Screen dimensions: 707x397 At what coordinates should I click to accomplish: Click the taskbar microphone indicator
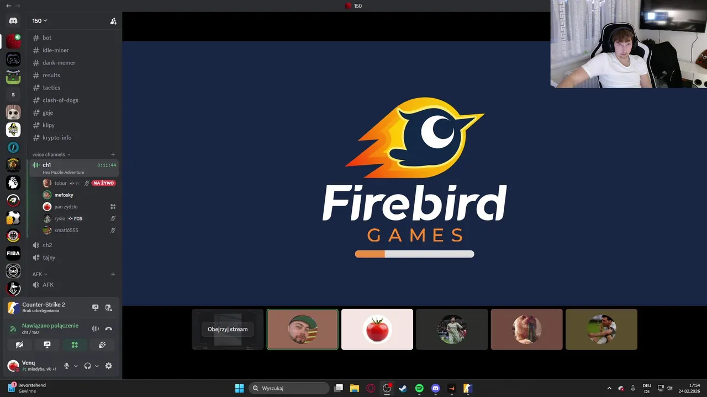pos(633,388)
